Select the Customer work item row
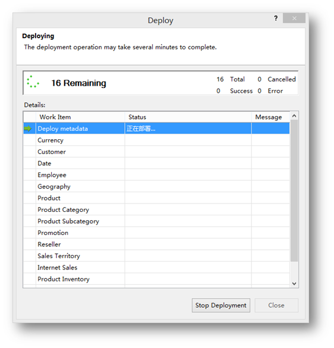 click(156, 152)
